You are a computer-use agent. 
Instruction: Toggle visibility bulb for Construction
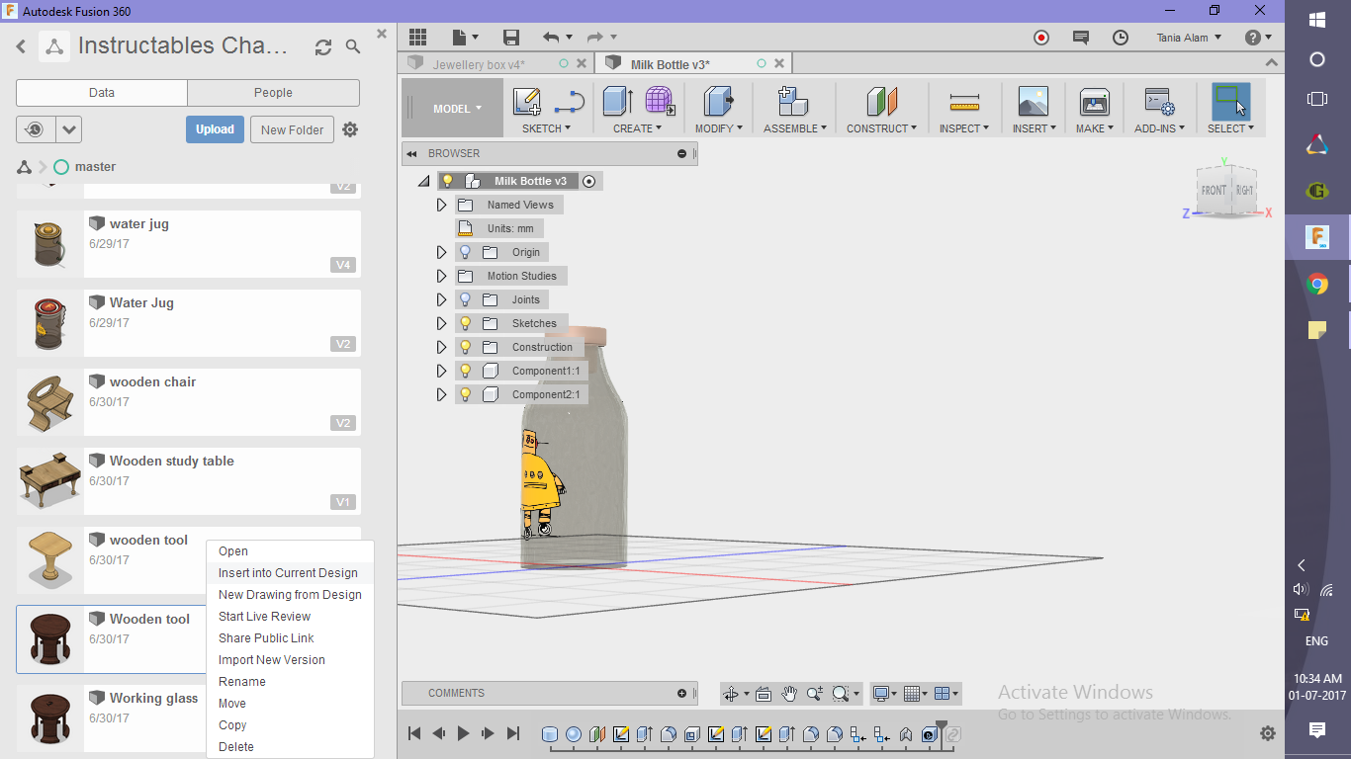coord(465,347)
